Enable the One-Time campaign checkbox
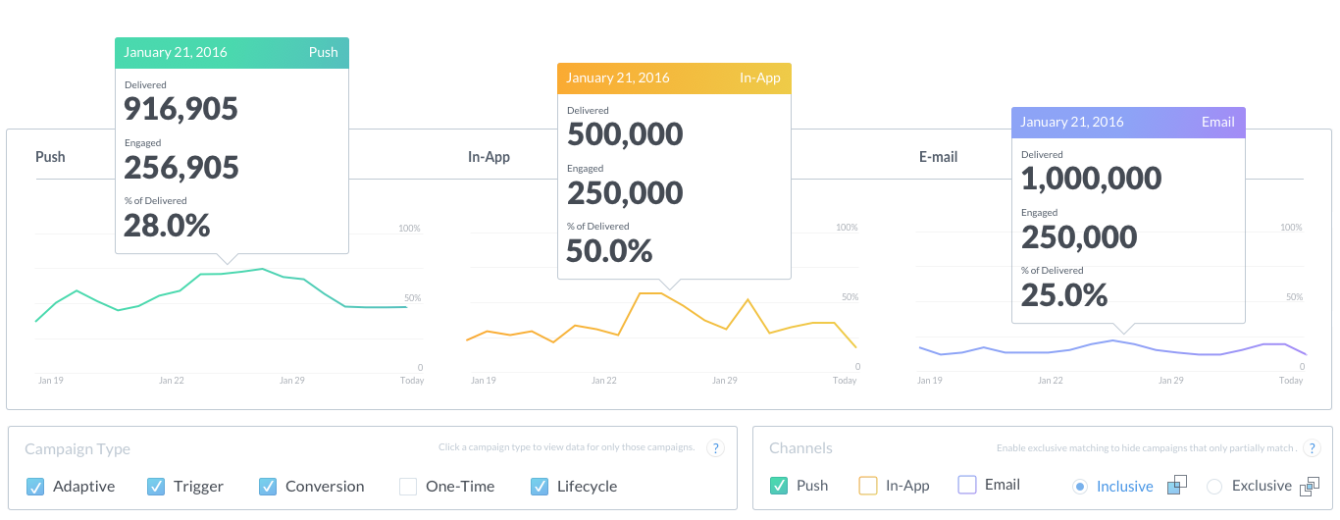This screenshot has height=520, width=1340. [x=408, y=486]
